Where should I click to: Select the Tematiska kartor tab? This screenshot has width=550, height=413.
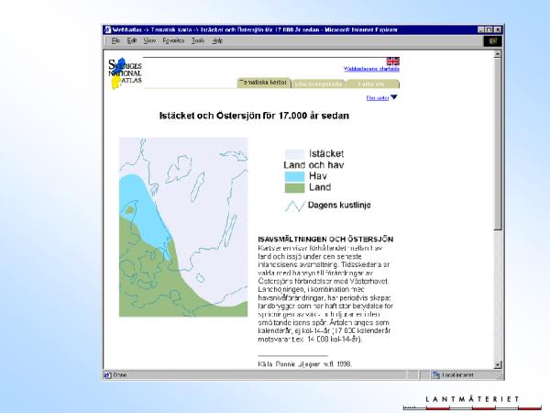(x=262, y=83)
